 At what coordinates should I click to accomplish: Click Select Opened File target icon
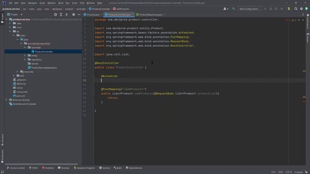(x=56, y=14)
